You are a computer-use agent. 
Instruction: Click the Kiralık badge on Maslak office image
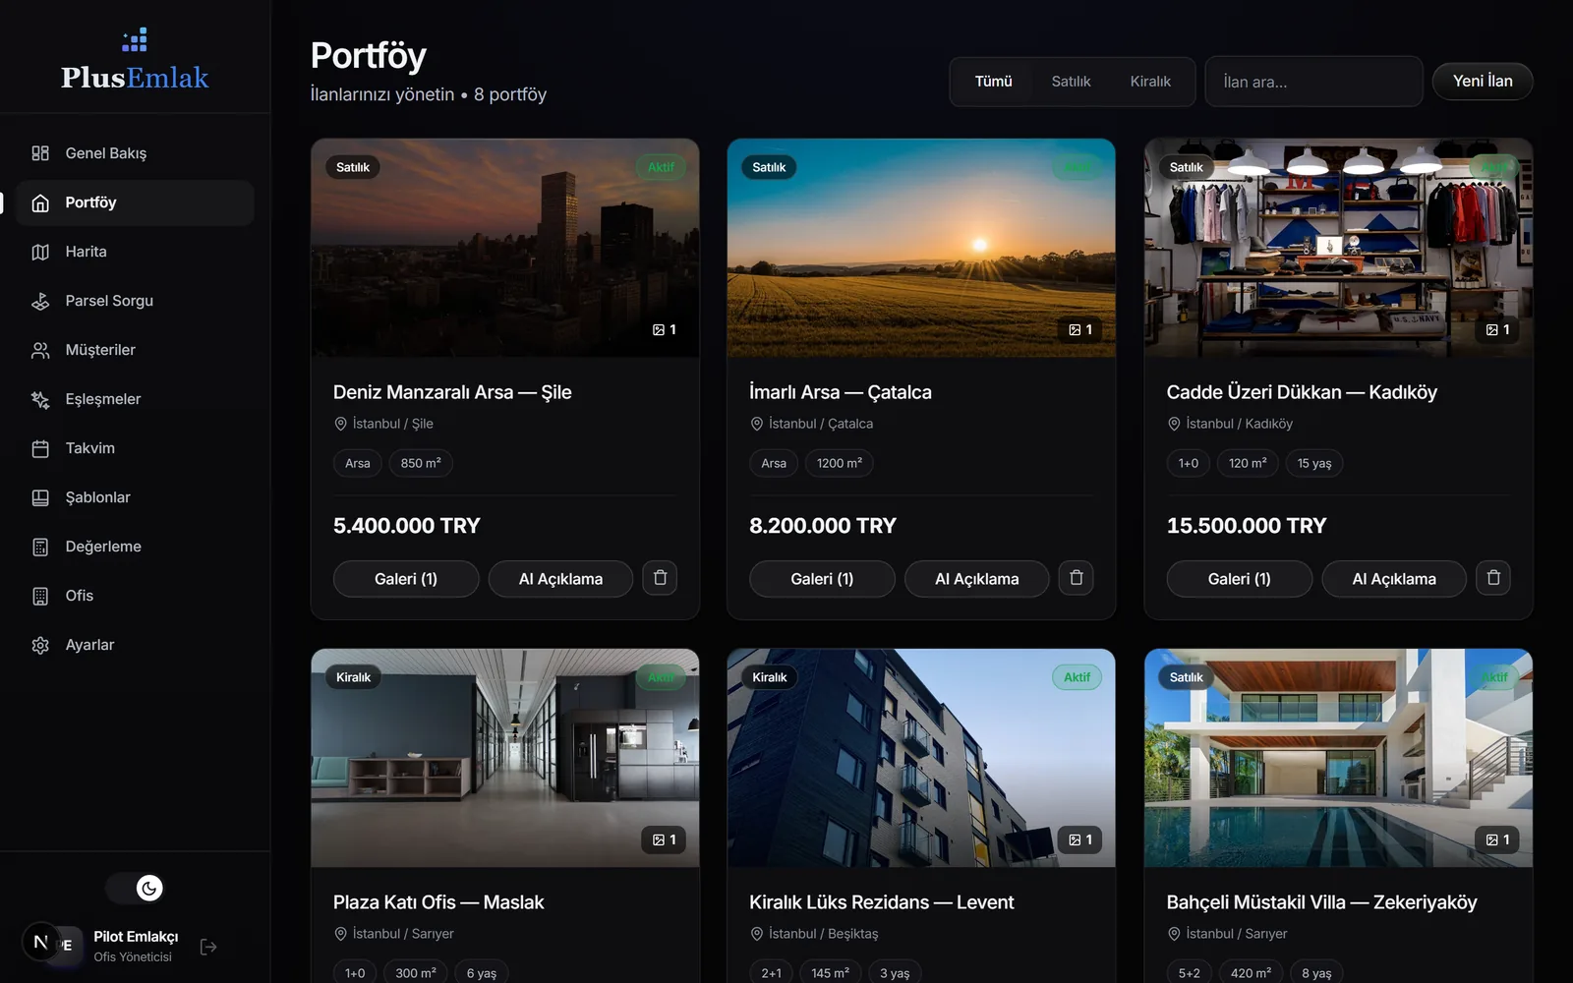353,677
